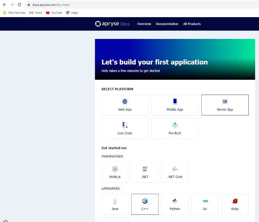Click the iText Favorites folder icon
Image resolution: width=259 pixels, height=222 pixels.
[5, 13]
